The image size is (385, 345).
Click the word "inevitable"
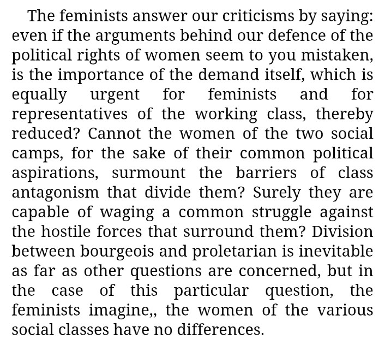point(335,251)
